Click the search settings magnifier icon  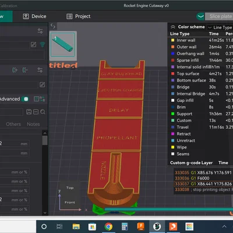[43, 112]
